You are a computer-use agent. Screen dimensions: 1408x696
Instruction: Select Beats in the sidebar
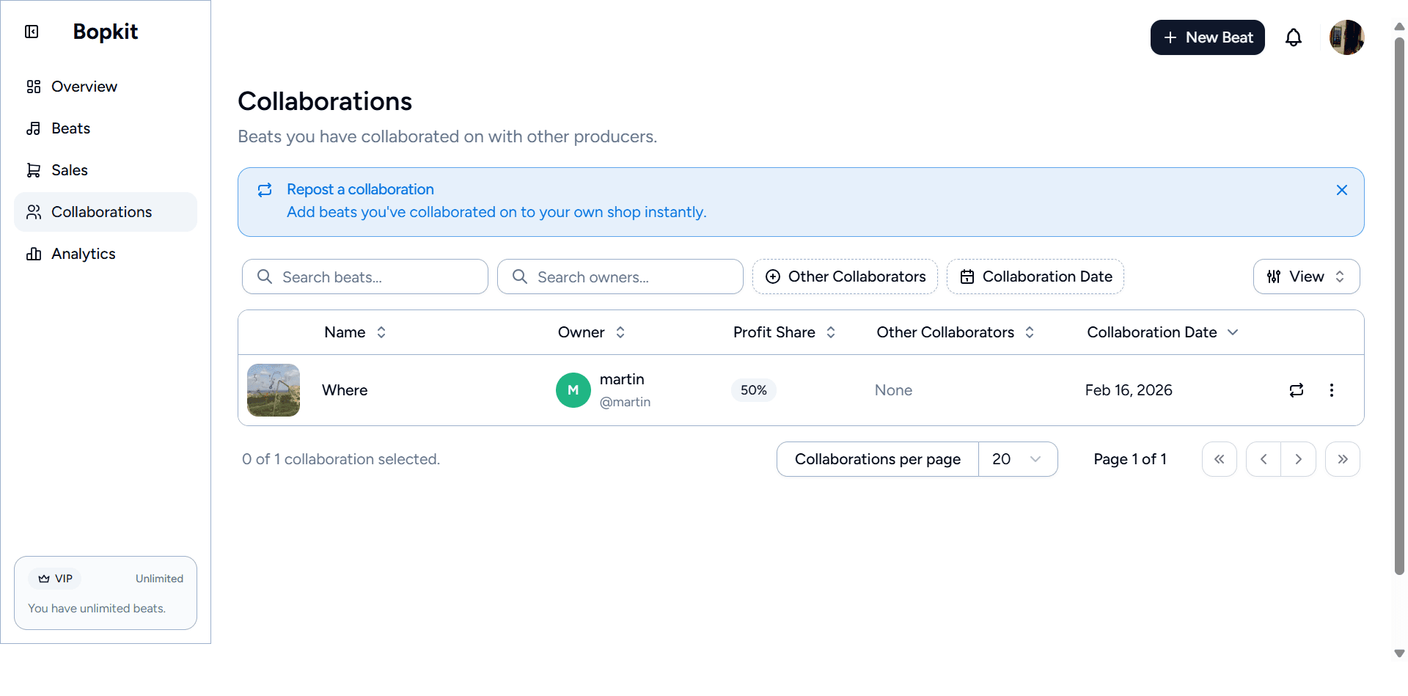70,128
